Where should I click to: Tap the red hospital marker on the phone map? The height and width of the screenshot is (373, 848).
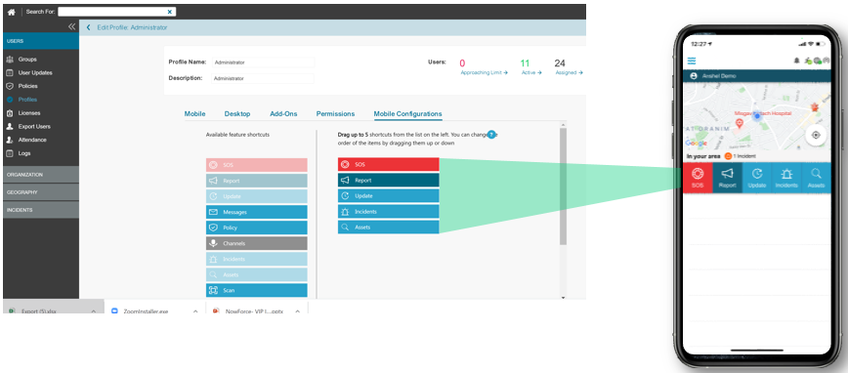740,124
